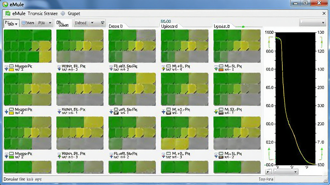Toggle checkbox of second-row fourth-column item

pyautogui.click(x=169, y=110)
